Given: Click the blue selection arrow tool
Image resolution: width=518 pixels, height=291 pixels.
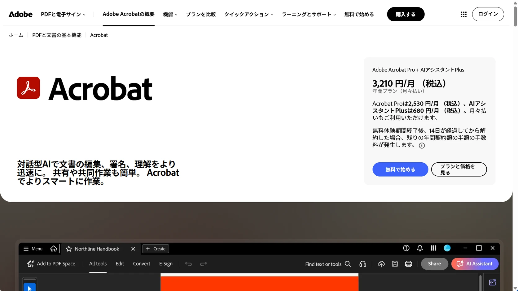Looking at the screenshot, I should [30, 287].
